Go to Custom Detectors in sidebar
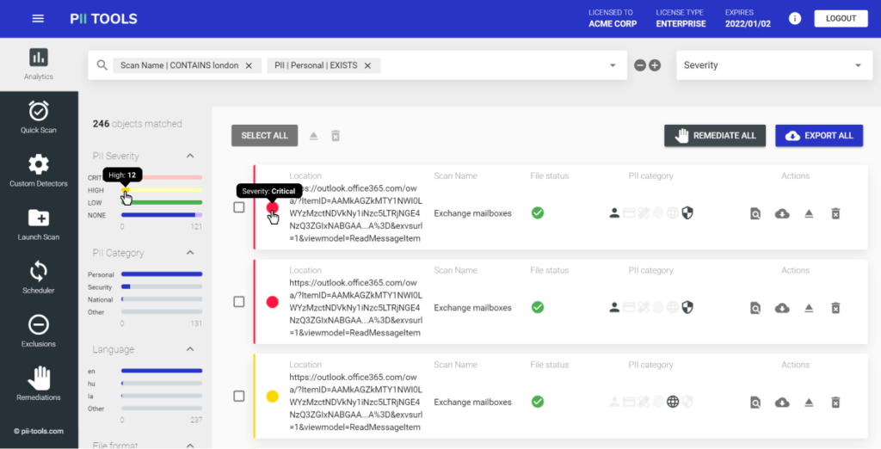 click(x=39, y=170)
